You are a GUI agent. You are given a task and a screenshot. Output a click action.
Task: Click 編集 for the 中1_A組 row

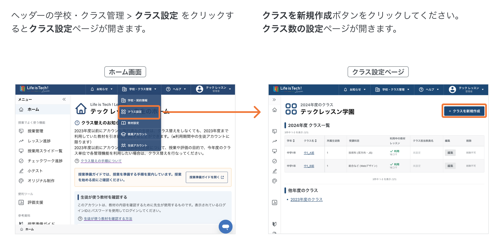tap(450, 153)
